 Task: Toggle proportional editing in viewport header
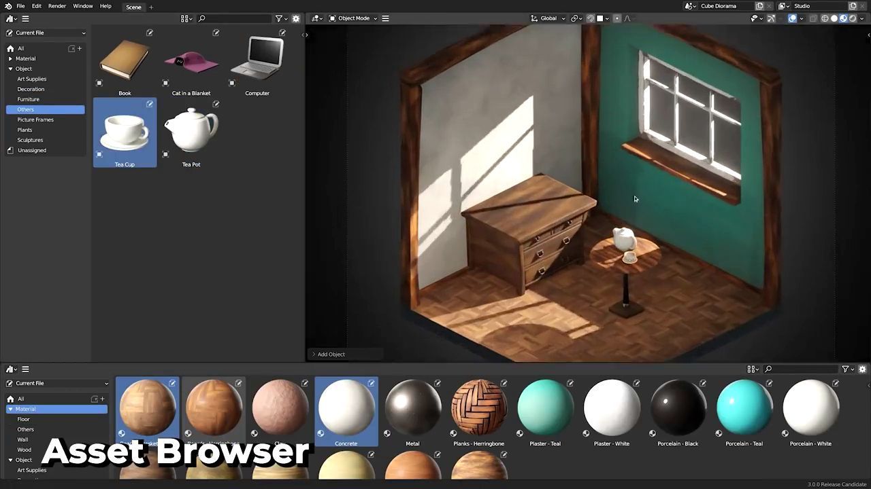[x=617, y=18]
